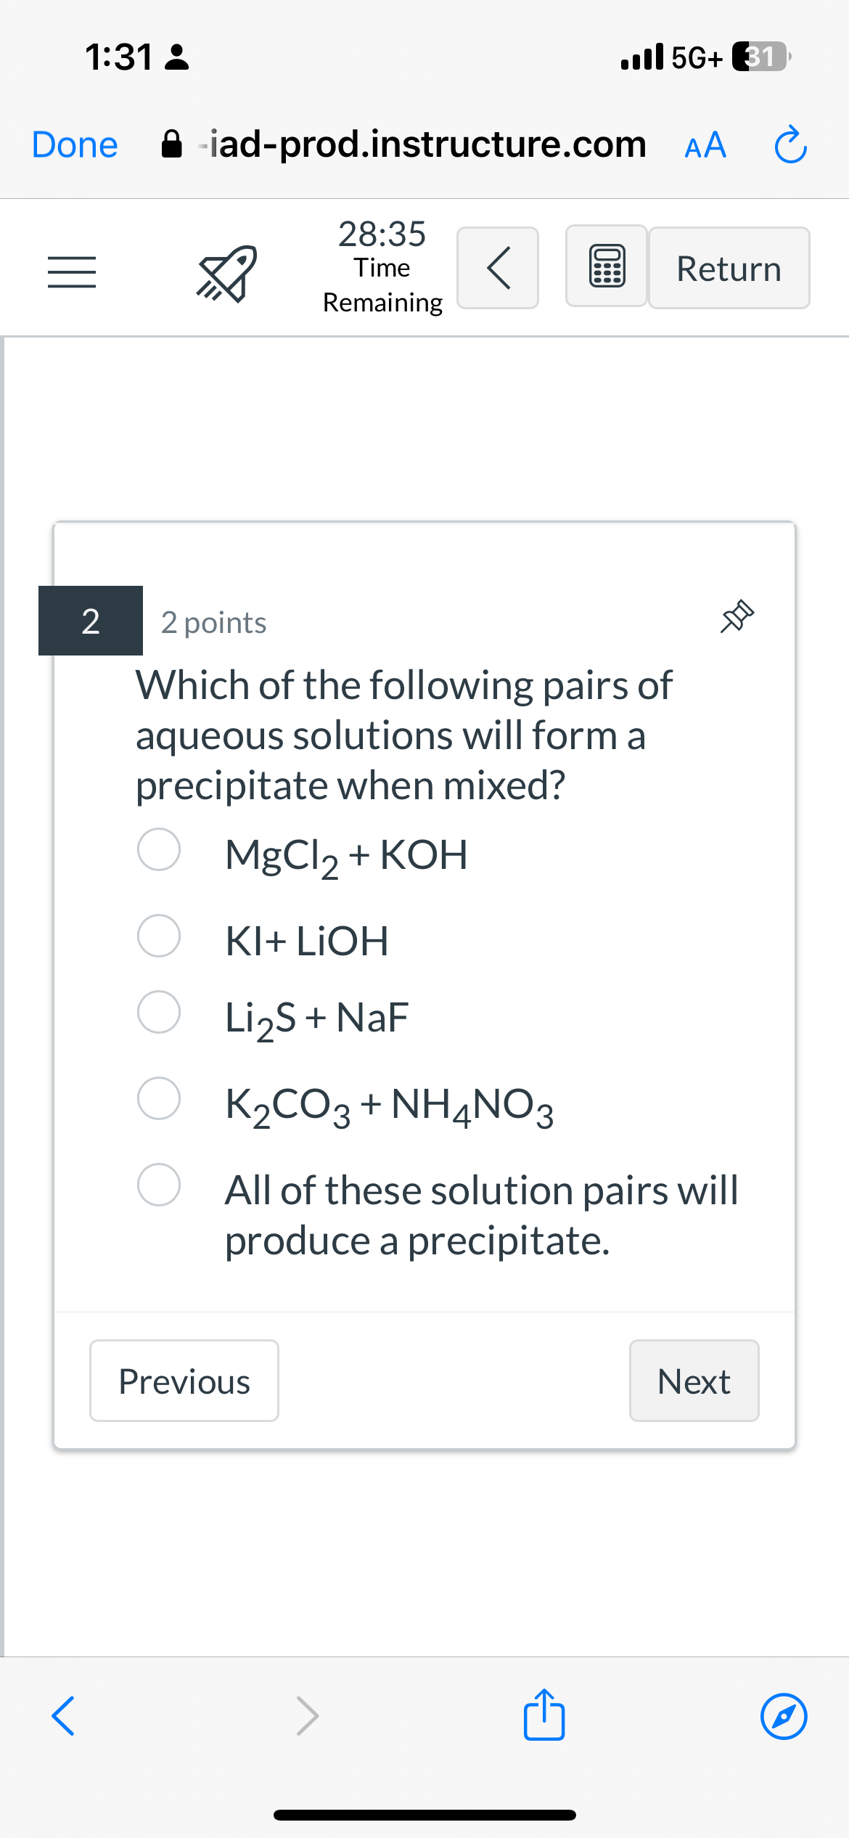This screenshot has height=1838, width=849.
Task: Tap Done to close the browser view
Action: coord(73,144)
